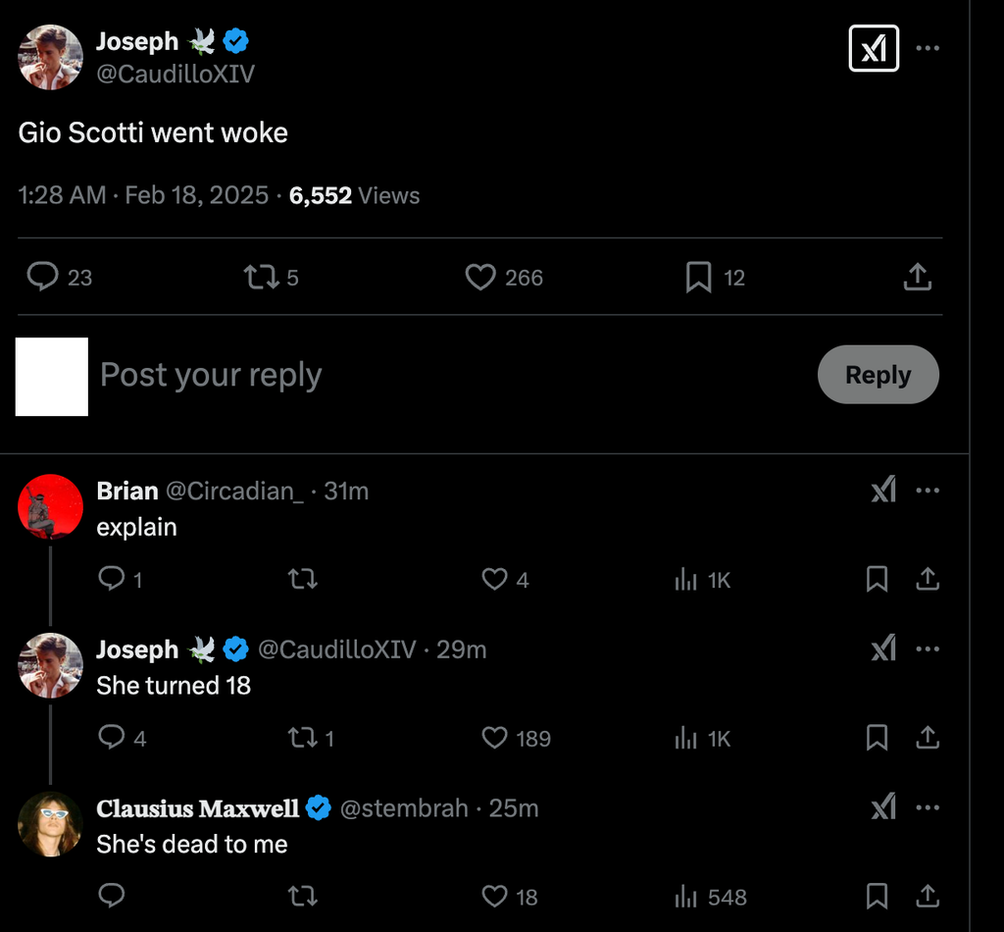Viewport: 1004px width, 932px height.
Task: View analytics on Brian's explain reply
Action: [x=686, y=580]
